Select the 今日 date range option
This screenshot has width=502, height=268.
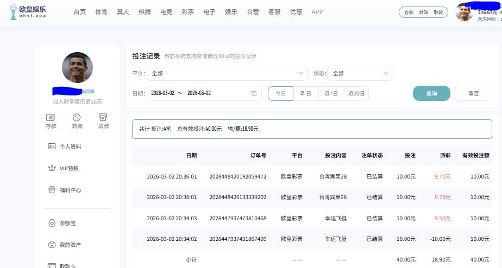point(280,93)
